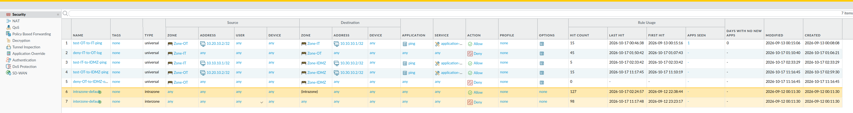Click destination address 10.10.10.1/32 in rule 1
853x113 pixels.
pyautogui.click(x=352, y=44)
